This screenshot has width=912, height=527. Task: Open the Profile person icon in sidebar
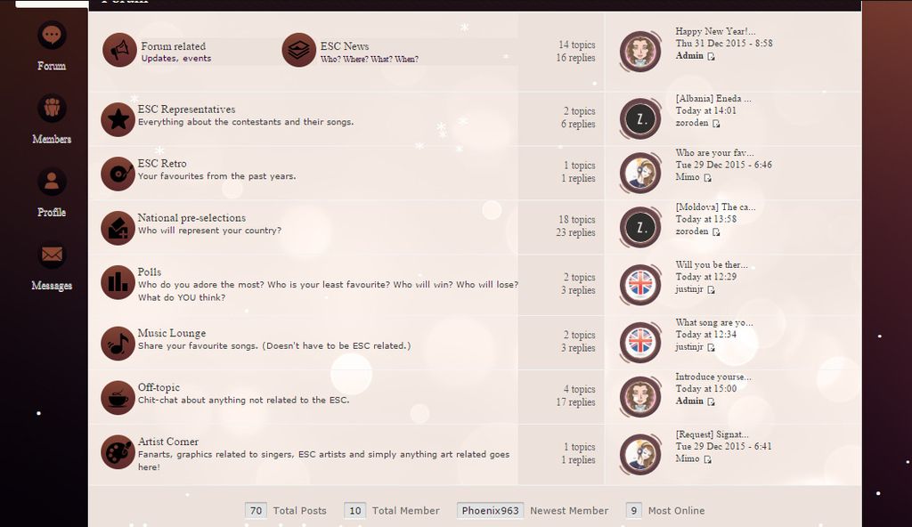(52, 182)
